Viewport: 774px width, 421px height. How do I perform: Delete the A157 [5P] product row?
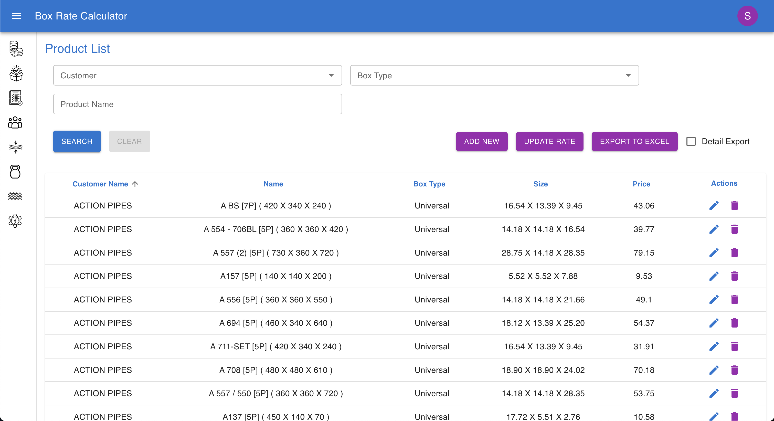pos(734,276)
